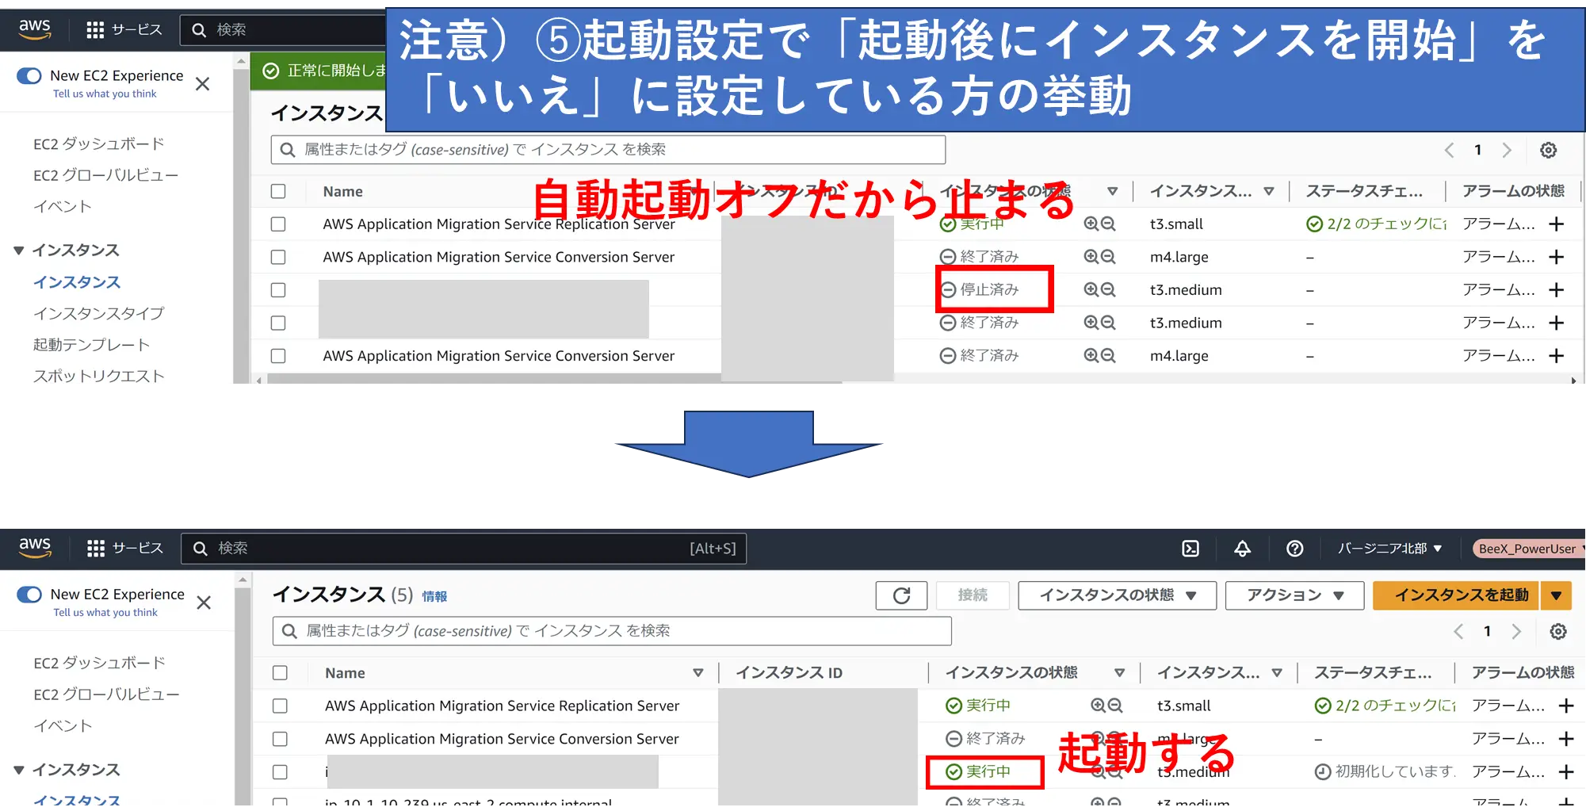Open インスタンスの状態 dropdown button
This screenshot has height=811, width=1586.
(x=1117, y=595)
